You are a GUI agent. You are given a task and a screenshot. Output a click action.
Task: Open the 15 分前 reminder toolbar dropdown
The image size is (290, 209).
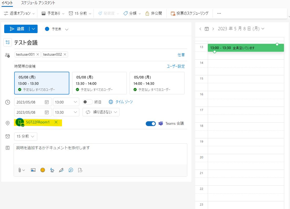pyautogui.click(x=80, y=13)
